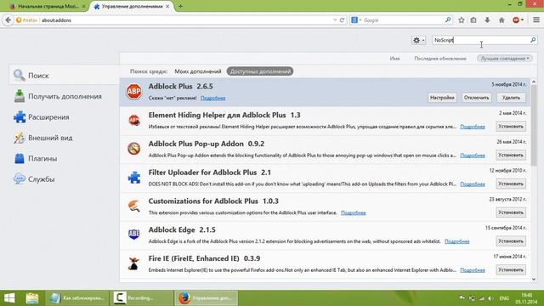Go to the Firefox home page icon
Viewport: 544px width, 306px height.
pyautogui.click(x=501, y=20)
